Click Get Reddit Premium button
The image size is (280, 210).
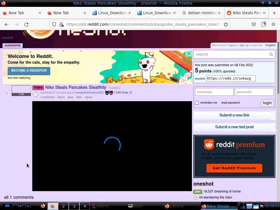click(x=234, y=168)
